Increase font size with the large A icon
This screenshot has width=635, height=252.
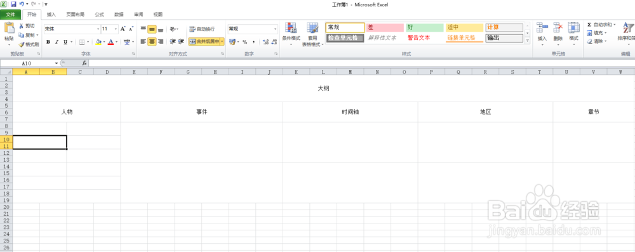(x=123, y=29)
